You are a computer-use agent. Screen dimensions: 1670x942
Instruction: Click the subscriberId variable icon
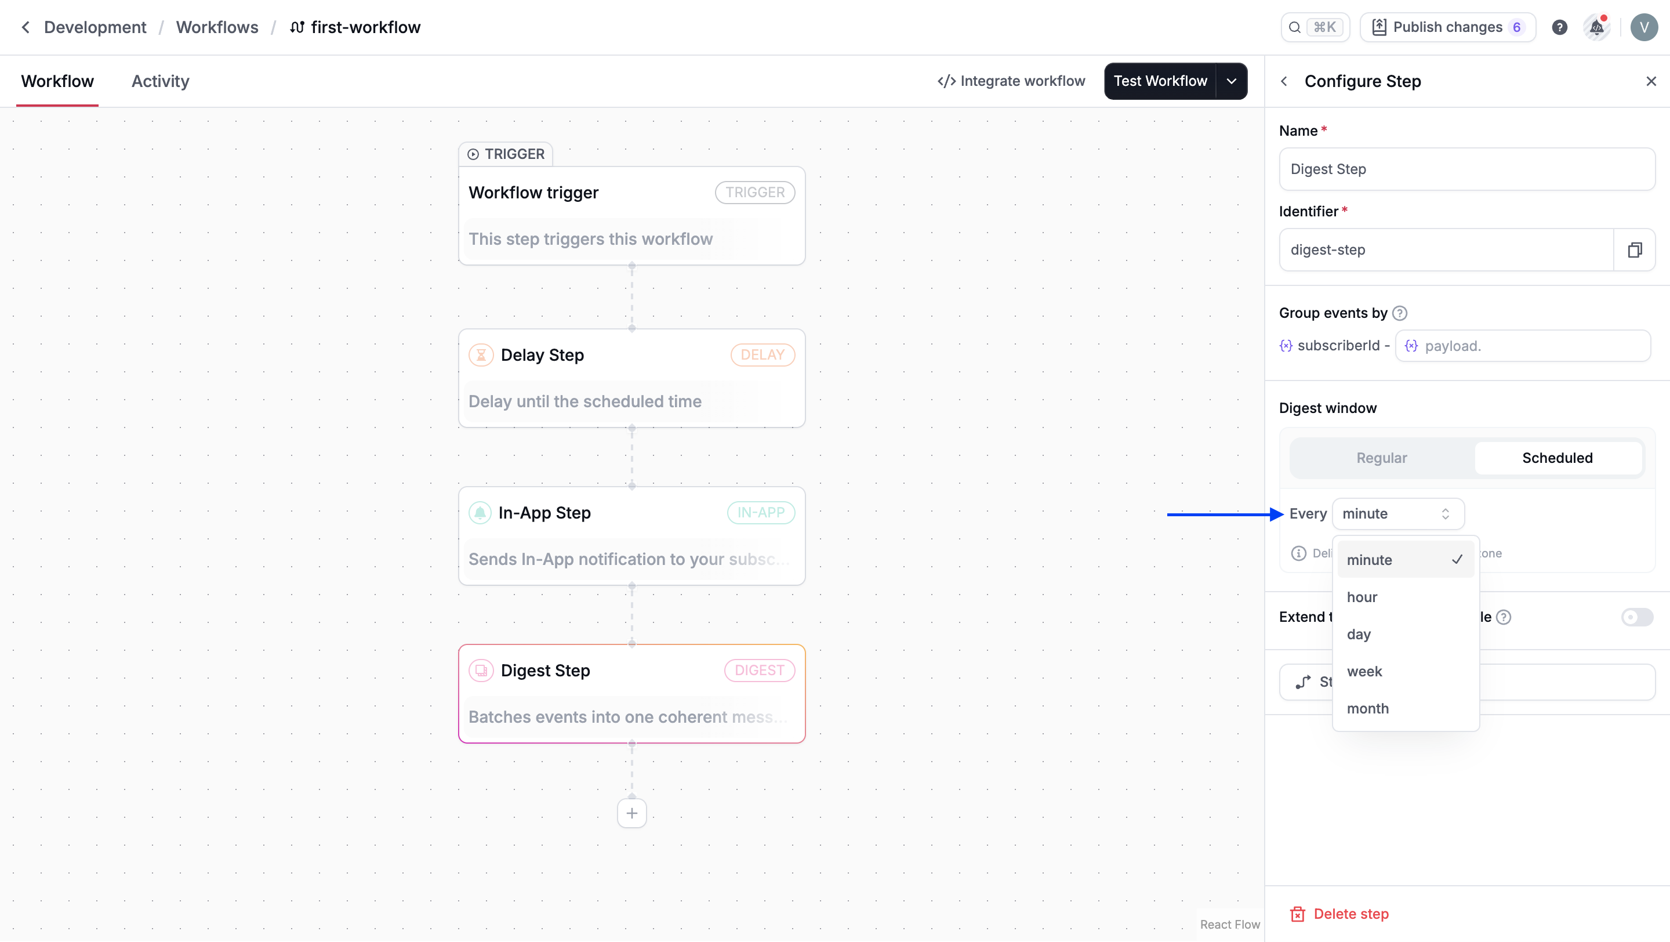point(1286,345)
